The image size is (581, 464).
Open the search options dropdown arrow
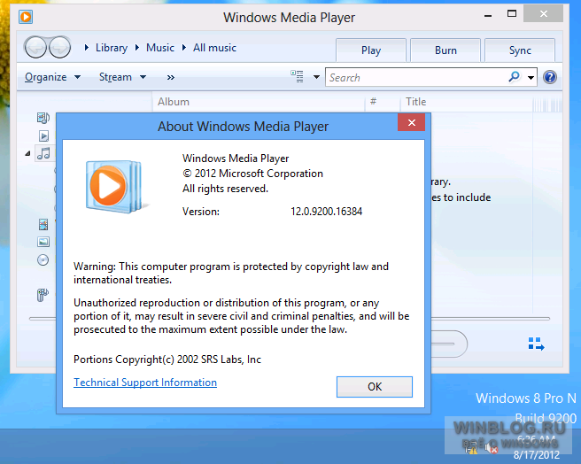click(x=531, y=77)
